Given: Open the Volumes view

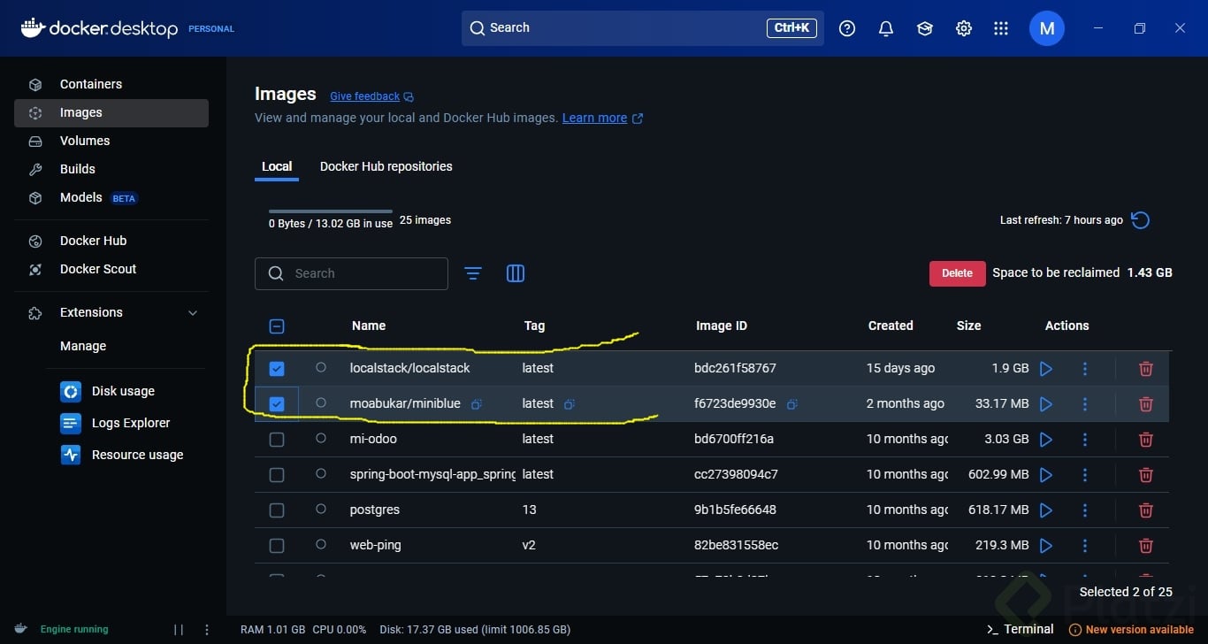Looking at the screenshot, I should coord(111,141).
